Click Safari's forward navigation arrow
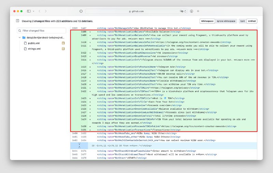Viewport: 273px width, 173px height. tap(45, 11)
